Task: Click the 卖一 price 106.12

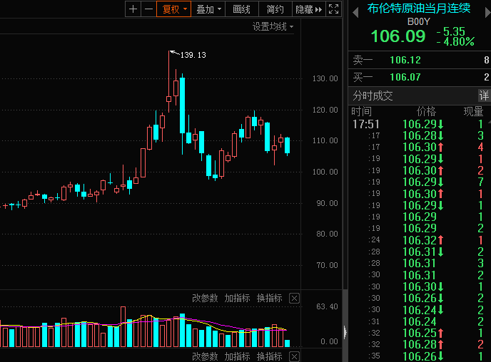Action: tap(405, 60)
